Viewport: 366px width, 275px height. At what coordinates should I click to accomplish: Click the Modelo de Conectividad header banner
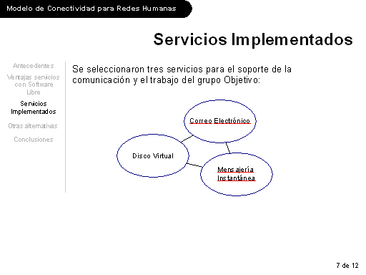pyautogui.click(x=96, y=9)
